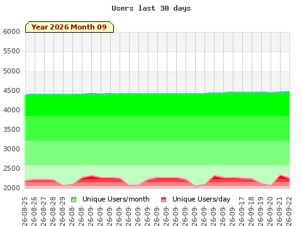Click the x-axis date label 26-09-22
The width and height of the screenshot is (302, 226).
[289, 212]
